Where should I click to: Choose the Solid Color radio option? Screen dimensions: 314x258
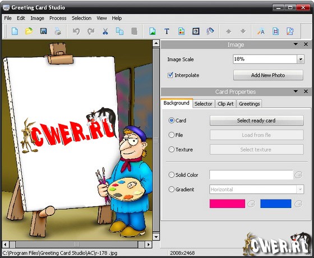click(x=172, y=174)
